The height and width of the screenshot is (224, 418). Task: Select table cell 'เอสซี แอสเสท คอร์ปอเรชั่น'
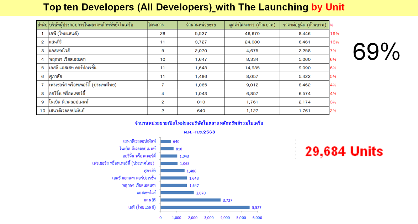tap(97, 68)
